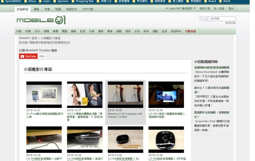Open the Shopping Mal bookmark folder icon
Screen dimensions: 255x161
[x=73, y=1]
